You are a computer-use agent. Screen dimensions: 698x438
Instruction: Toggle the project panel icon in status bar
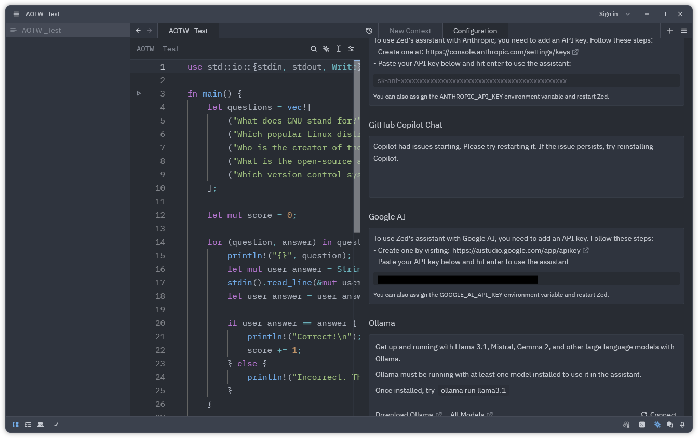tap(15, 425)
